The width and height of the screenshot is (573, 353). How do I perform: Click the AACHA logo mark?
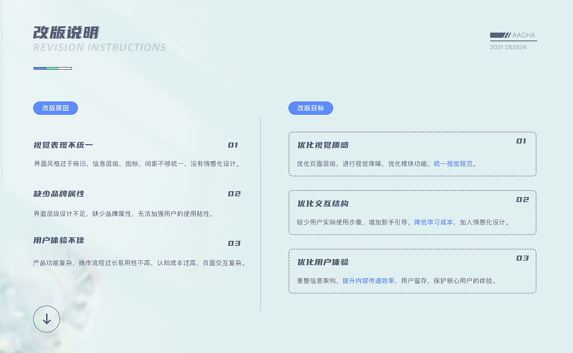(x=500, y=35)
